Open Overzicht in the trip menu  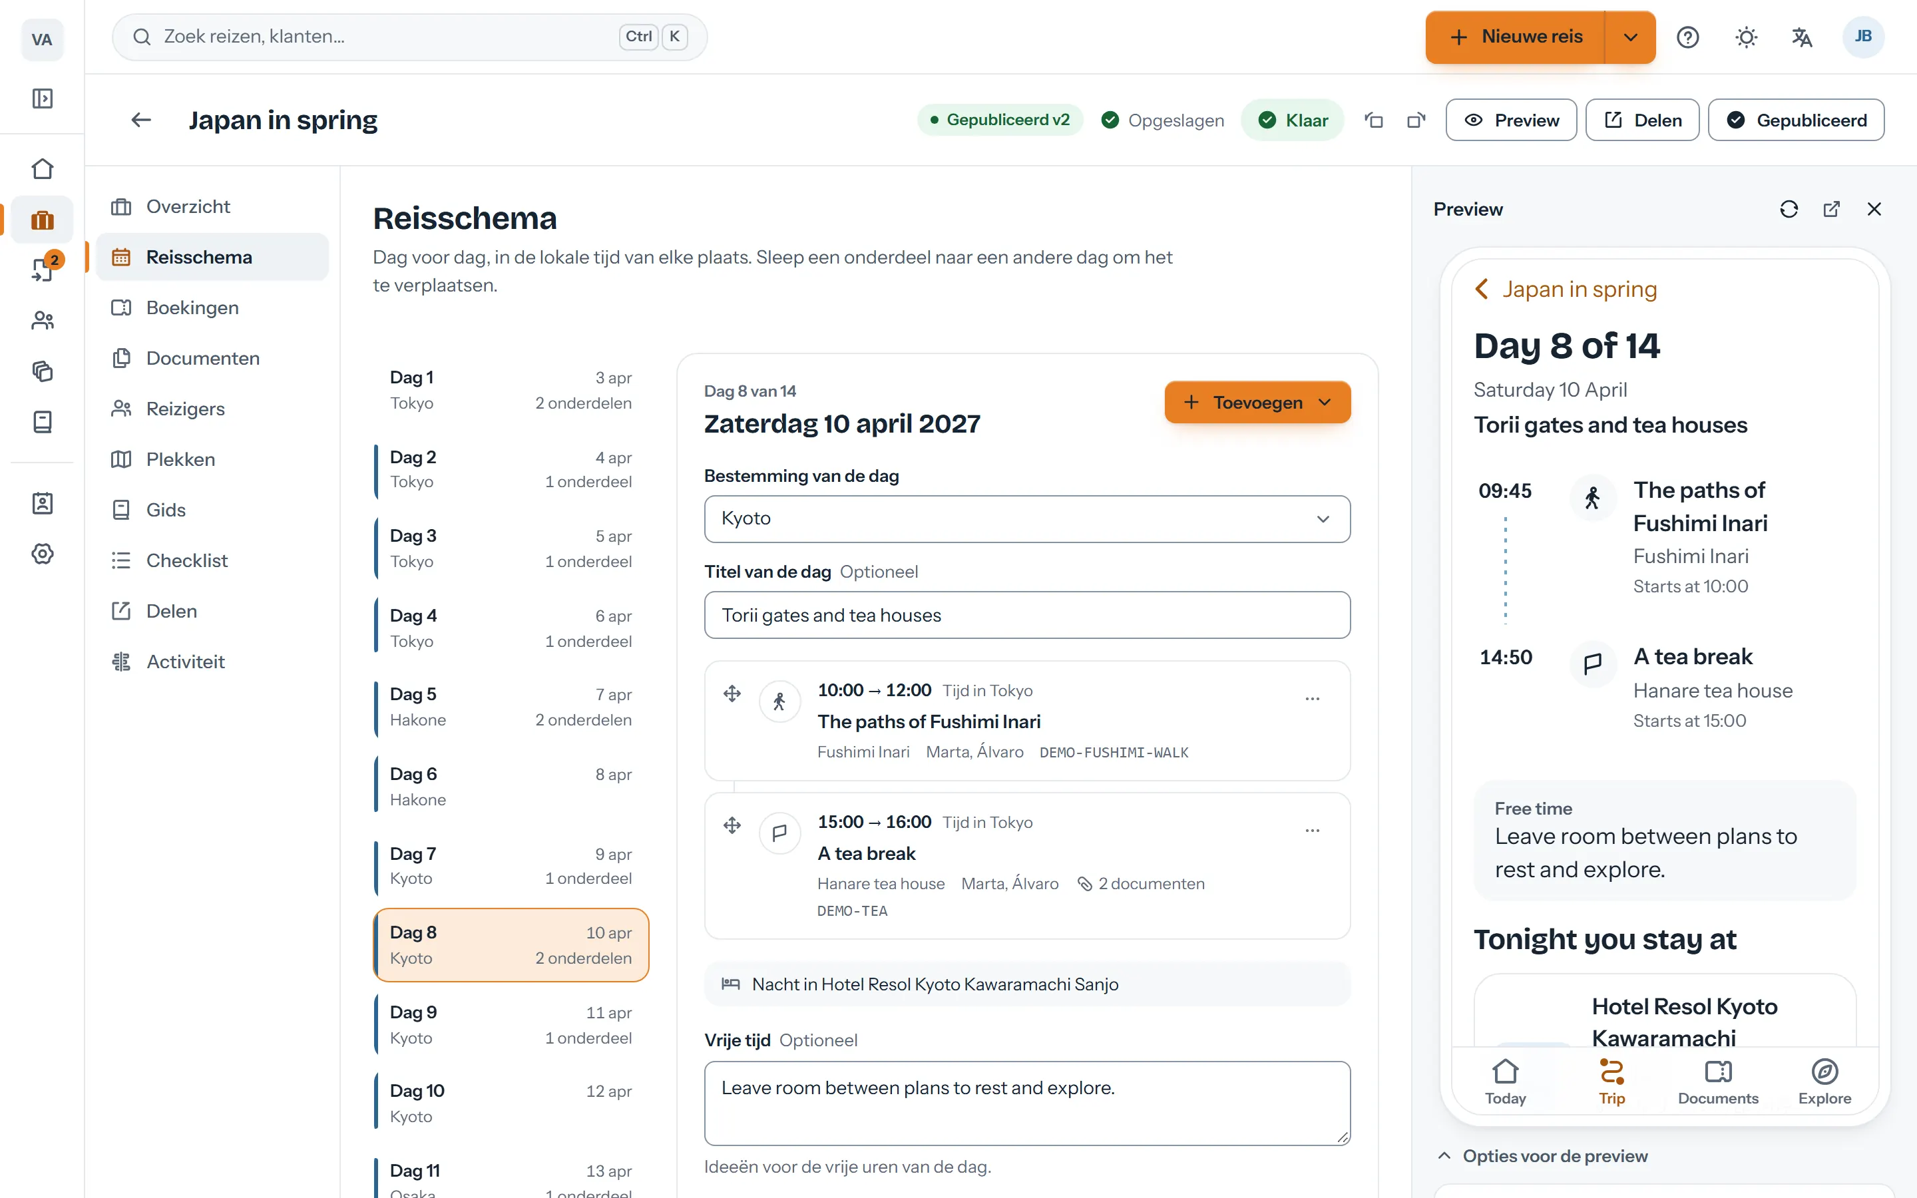click(212, 207)
